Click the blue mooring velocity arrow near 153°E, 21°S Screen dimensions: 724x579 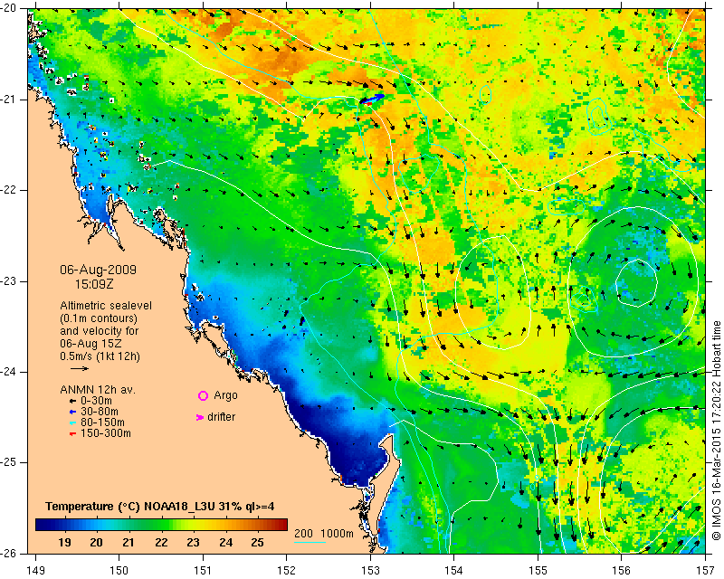[372, 99]
